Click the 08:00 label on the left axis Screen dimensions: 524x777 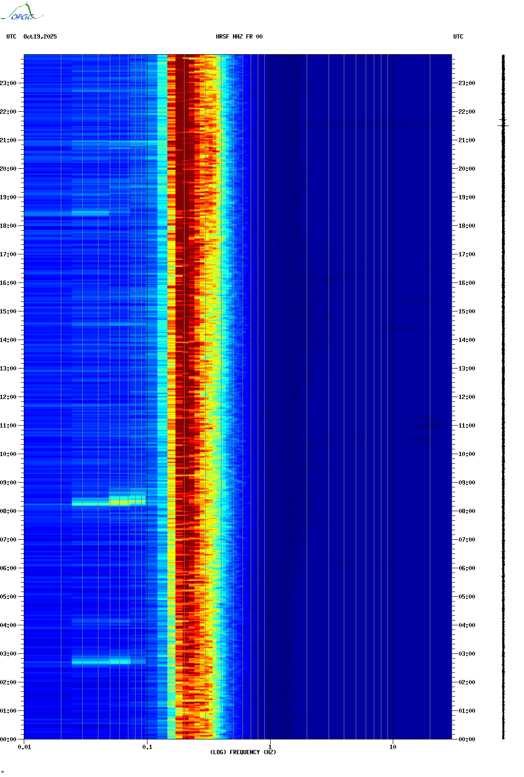point(8,511)
